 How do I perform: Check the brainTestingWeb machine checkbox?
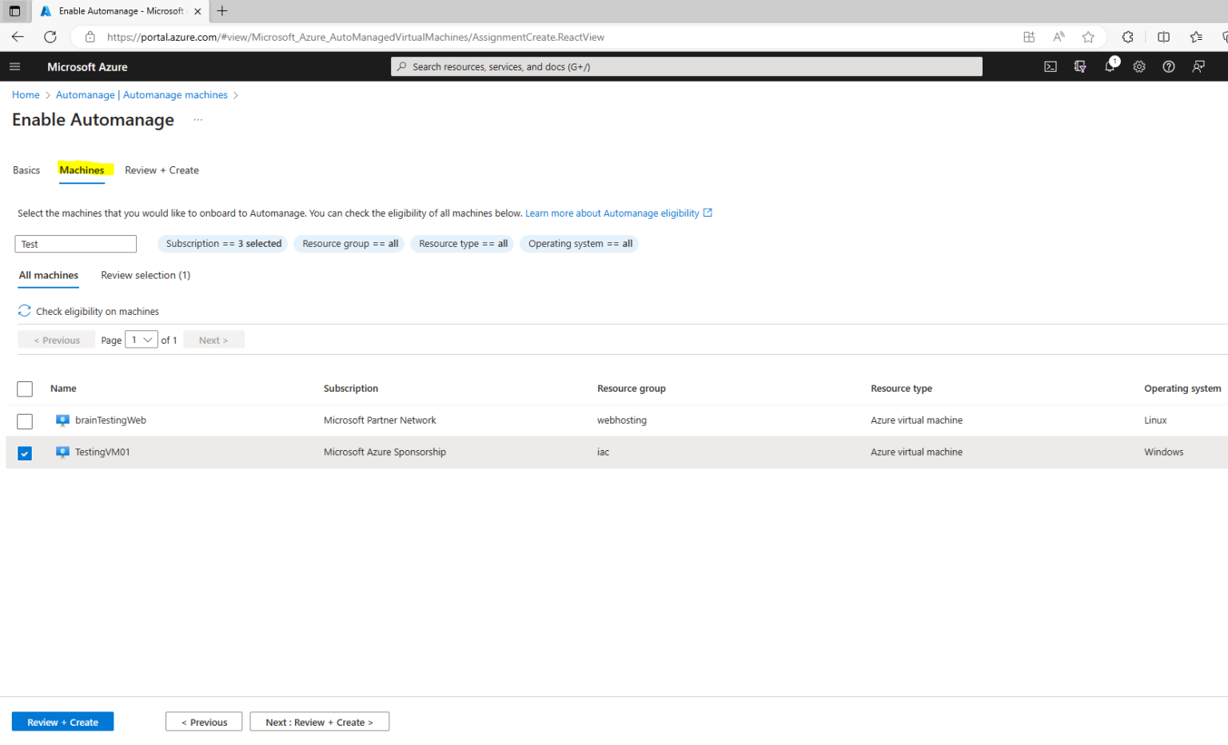tap(25, 421)
